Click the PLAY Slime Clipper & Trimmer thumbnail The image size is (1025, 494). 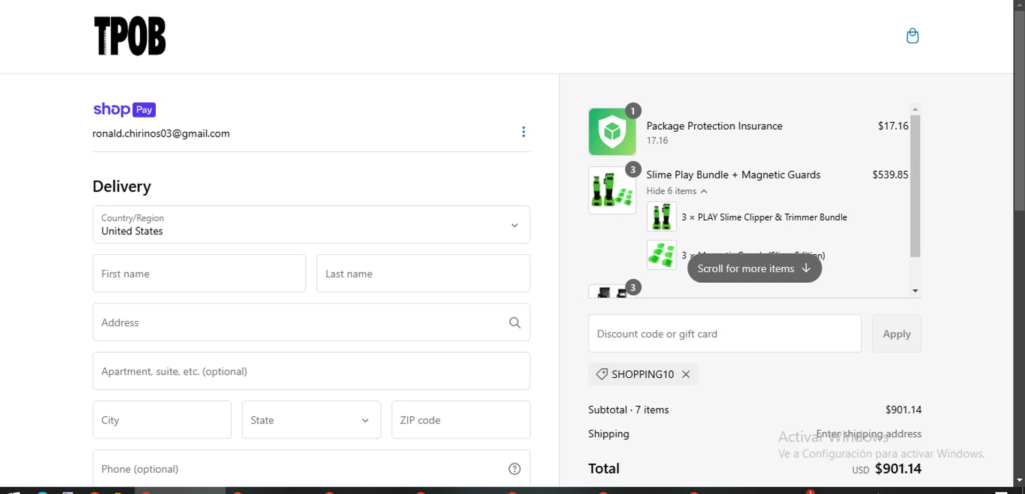(x=661, y=217)
